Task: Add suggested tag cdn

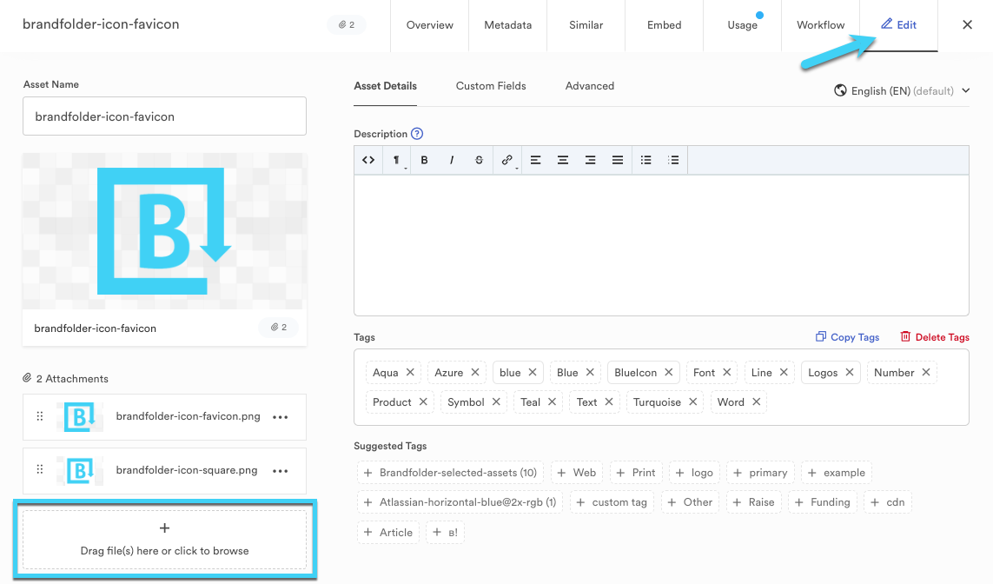Action: [x=887, y=502]
